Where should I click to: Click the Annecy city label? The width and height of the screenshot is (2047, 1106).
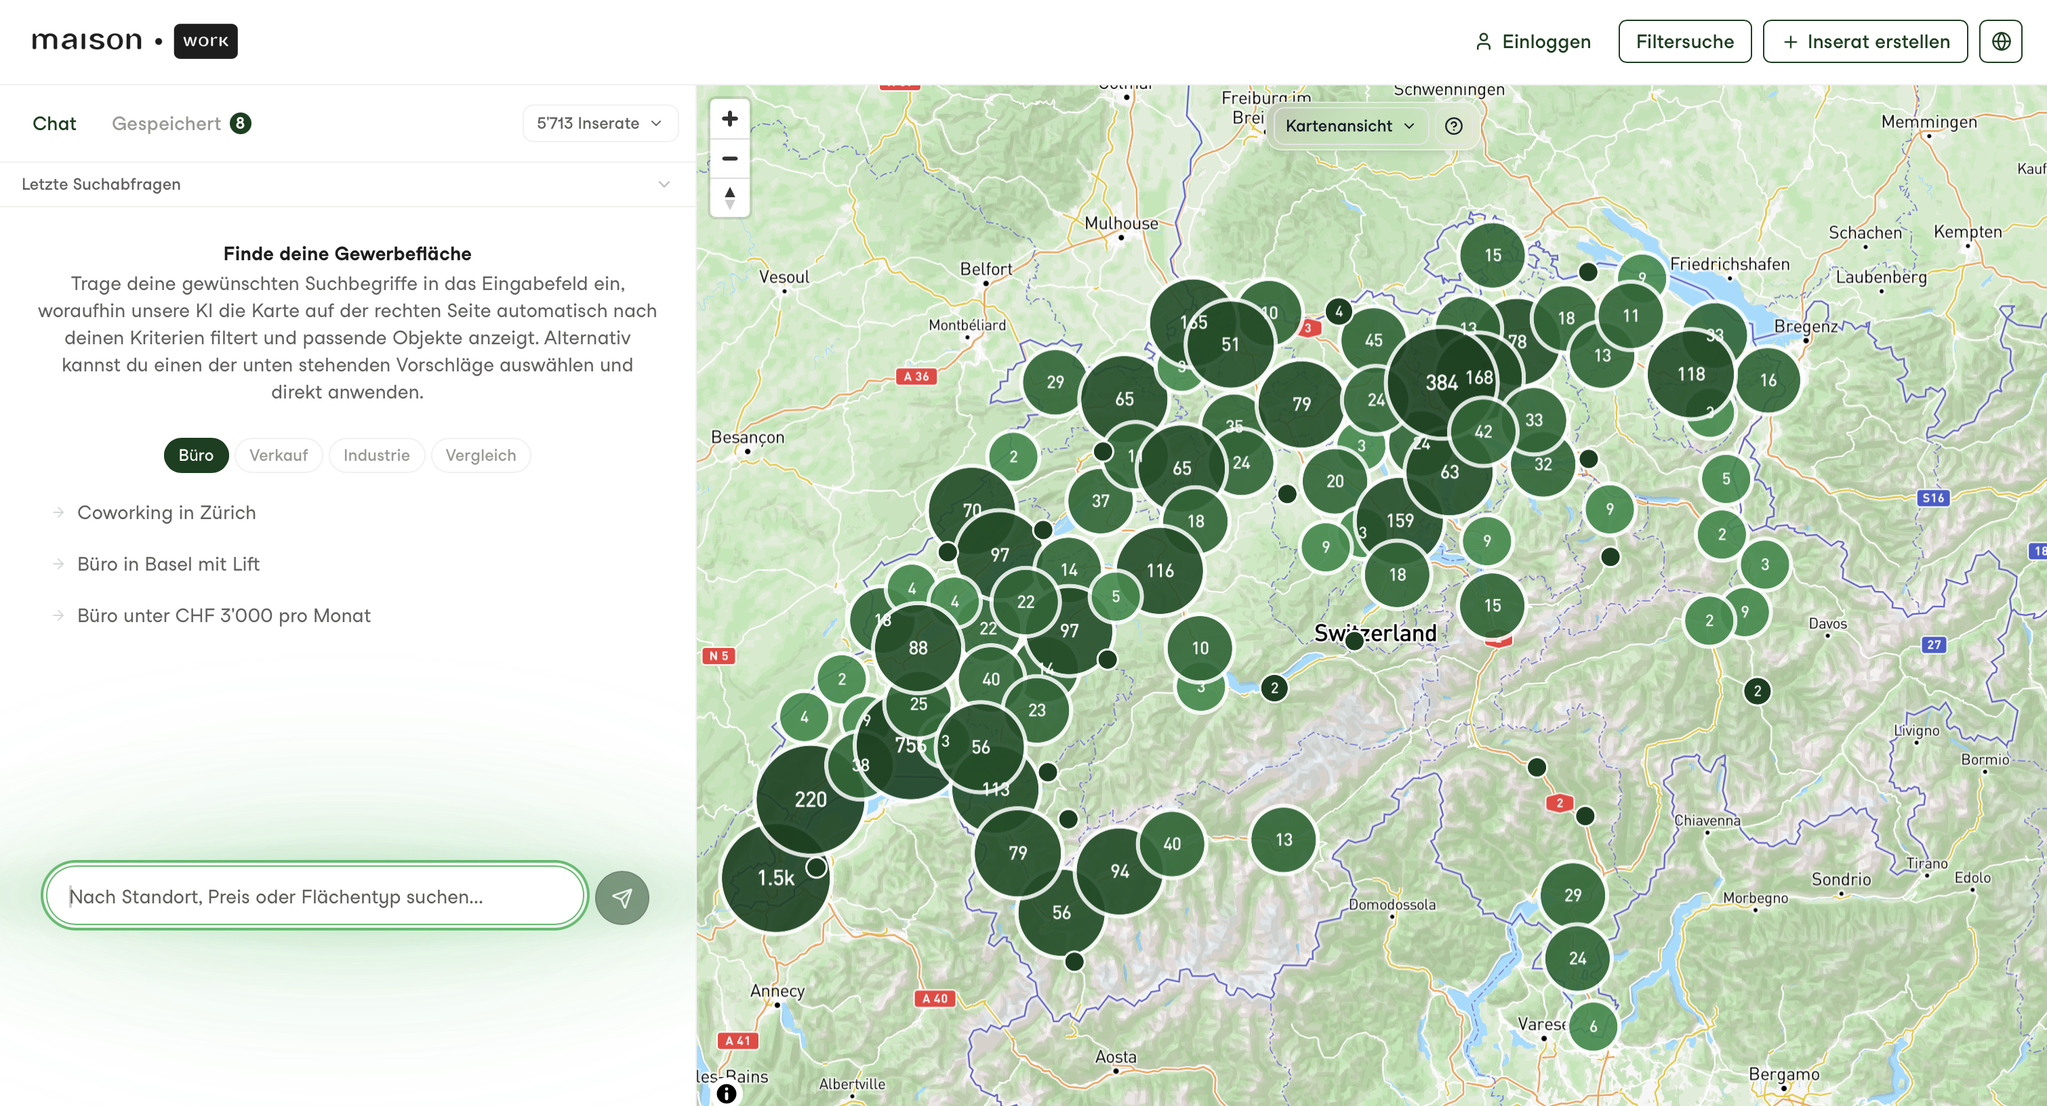pyautogui.click(x=777, y=991)
